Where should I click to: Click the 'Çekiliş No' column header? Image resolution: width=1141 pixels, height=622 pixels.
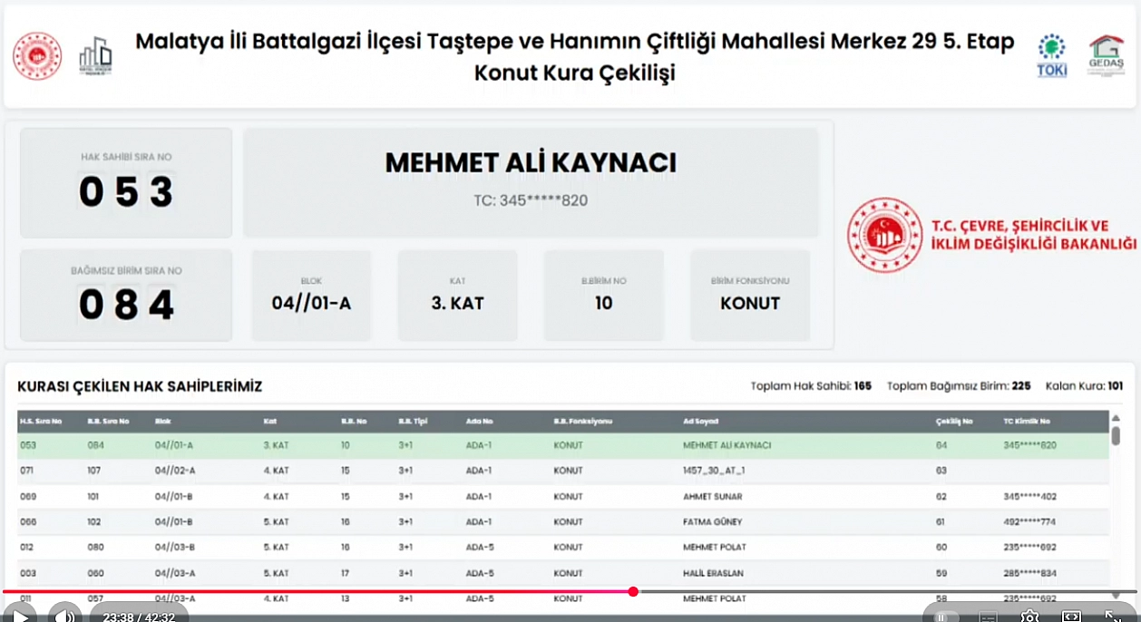(x=954, y=422)
